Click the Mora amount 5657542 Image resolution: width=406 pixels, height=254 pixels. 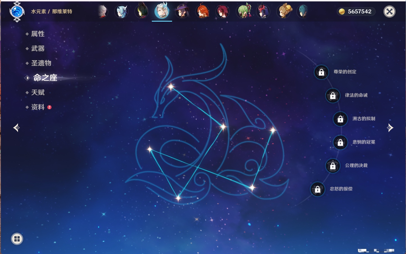[x=360, y=12]
